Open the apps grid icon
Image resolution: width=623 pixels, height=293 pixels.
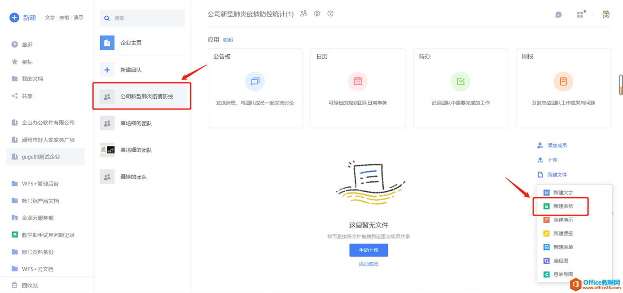580,15
